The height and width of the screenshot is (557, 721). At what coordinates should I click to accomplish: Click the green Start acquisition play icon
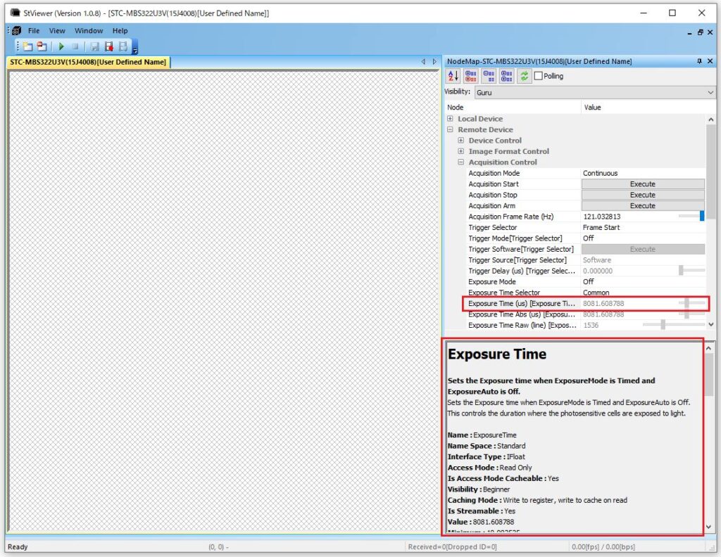pyautogui.click(x=61, y=46)
